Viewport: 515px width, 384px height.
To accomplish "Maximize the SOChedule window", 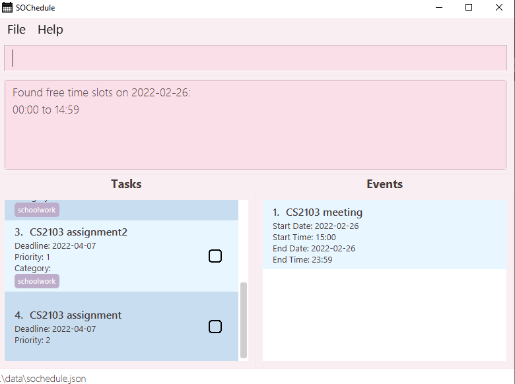I will [469, 7].
